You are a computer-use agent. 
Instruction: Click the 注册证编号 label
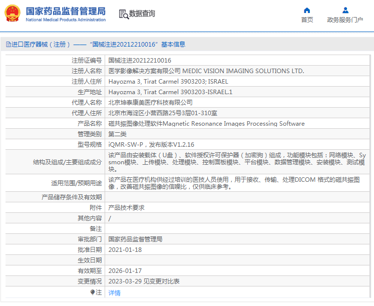coord(87,60)
